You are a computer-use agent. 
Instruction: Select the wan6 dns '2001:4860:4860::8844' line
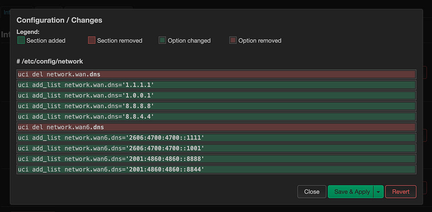point(216,169)
